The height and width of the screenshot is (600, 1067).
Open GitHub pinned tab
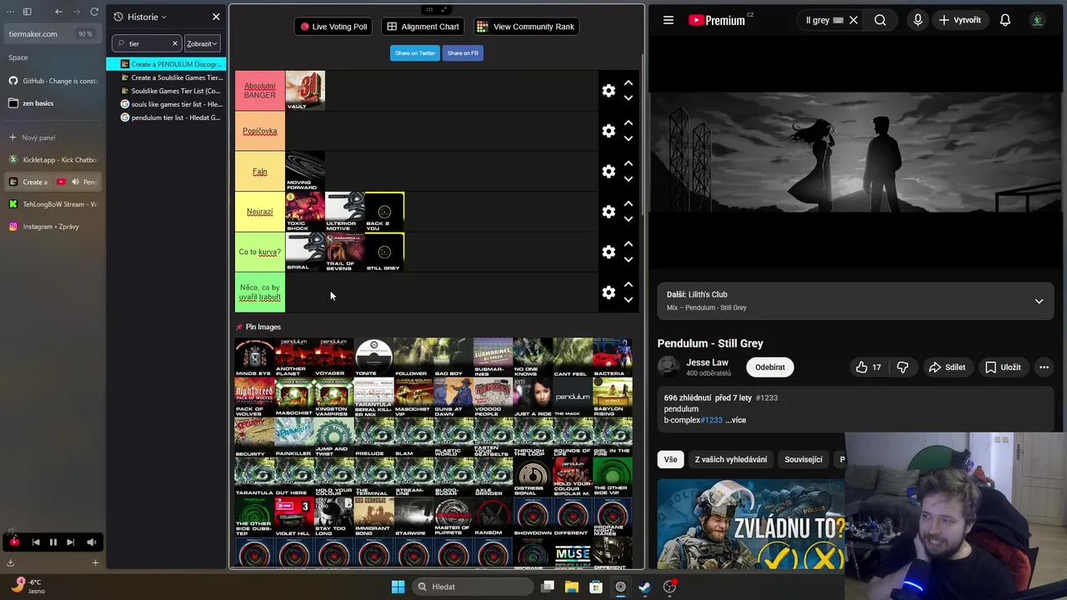(x=53, y=81)
